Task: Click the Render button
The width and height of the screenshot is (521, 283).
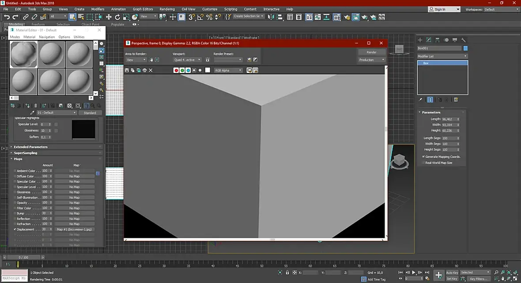Action: [371, 52]
